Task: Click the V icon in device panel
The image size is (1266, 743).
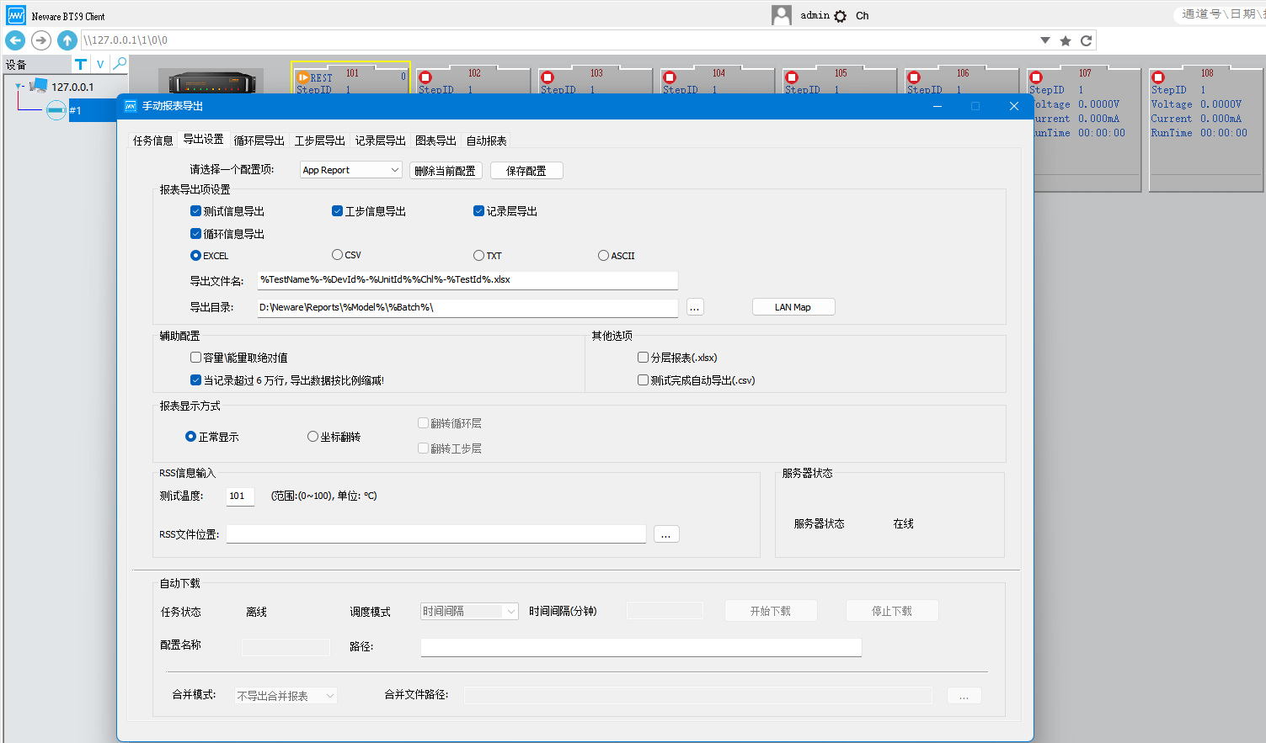Action: (x=100, y=64)
